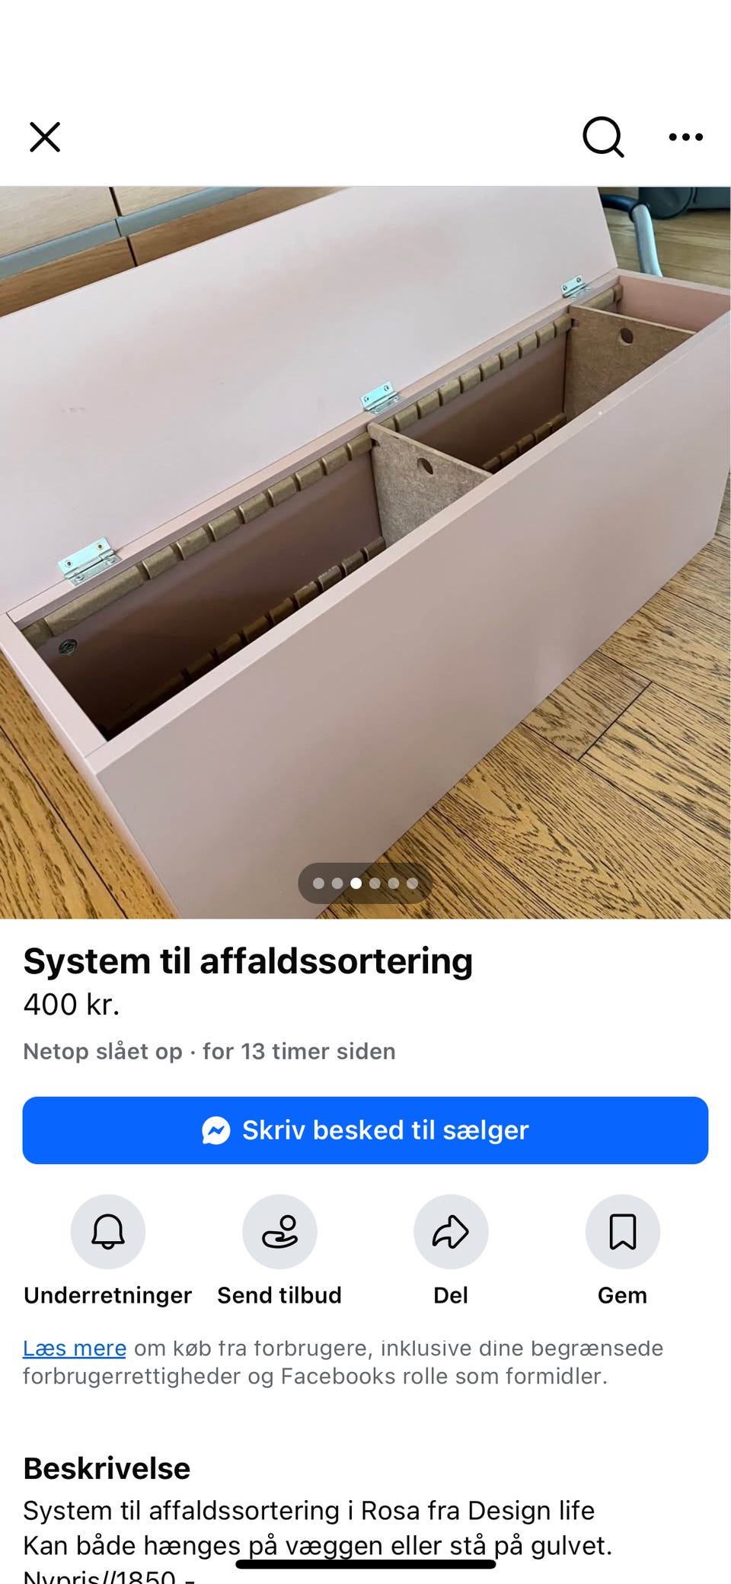This screenshot has width=731, height=1584.
Task: Tap the Underretninger bell icon
Action: (108, 1231)
